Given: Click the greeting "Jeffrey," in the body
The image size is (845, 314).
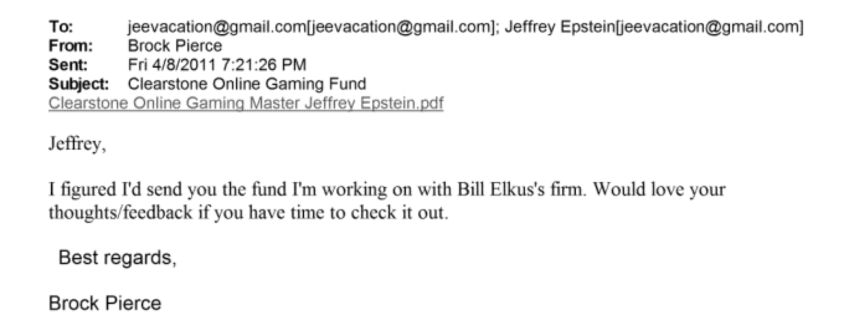Looking at the screenshot, I should [x=77, y=144].
